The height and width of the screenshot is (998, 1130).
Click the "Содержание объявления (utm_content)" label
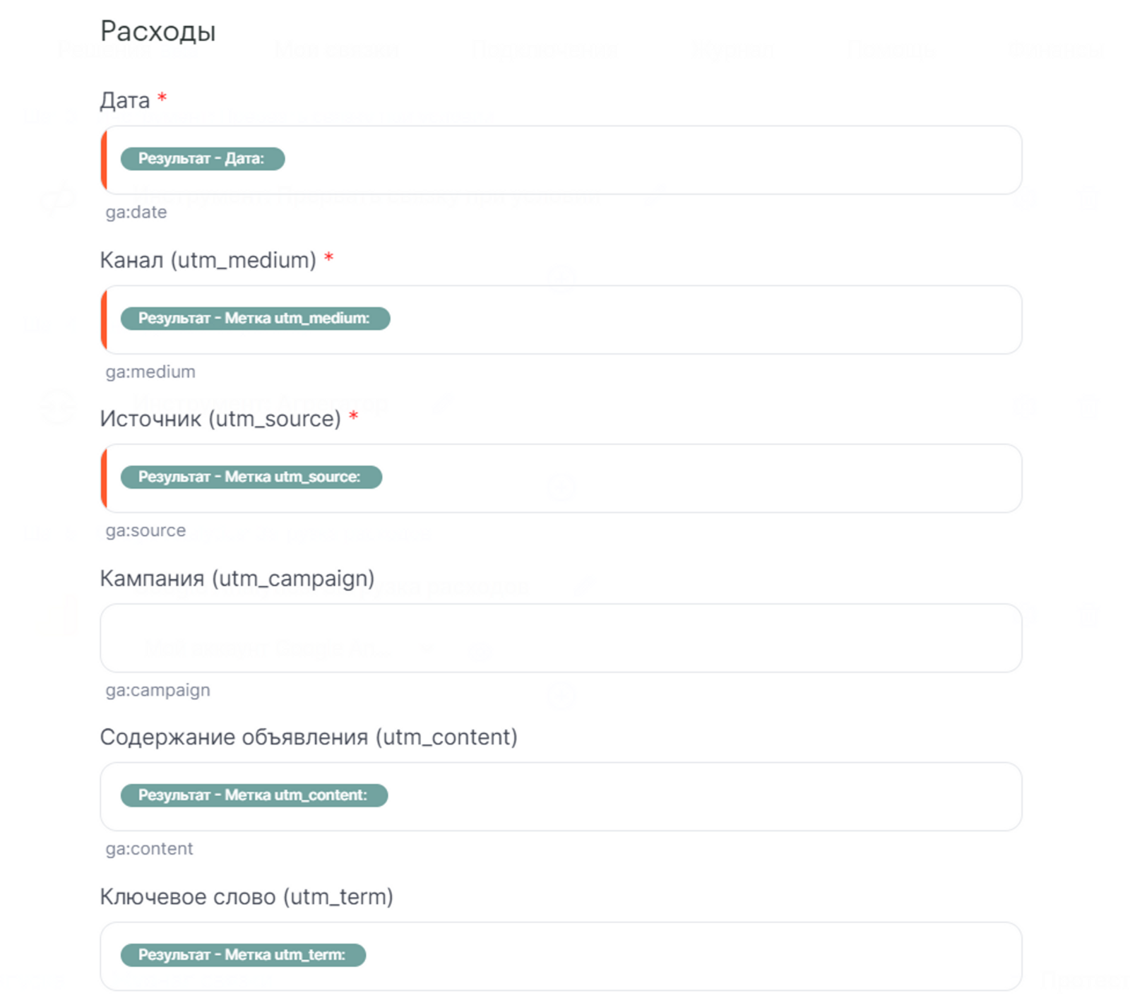point(309,737)
